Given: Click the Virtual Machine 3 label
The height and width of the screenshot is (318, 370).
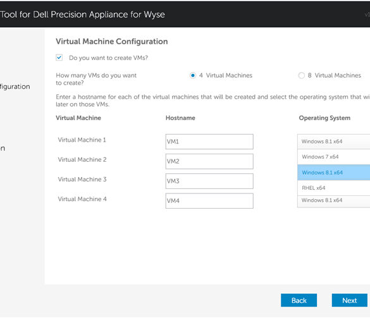Looking at the screenshot, I should pos(82,180).
